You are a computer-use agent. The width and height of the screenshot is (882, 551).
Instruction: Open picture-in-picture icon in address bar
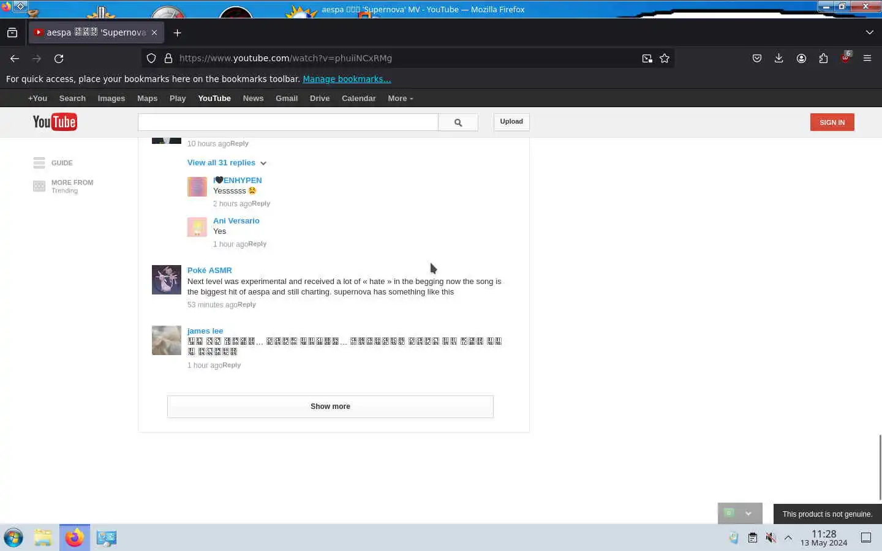coord(647,58)
